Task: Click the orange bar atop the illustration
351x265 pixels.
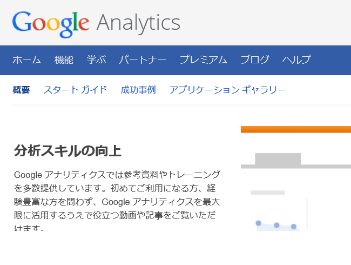Action: pos(296,129)
